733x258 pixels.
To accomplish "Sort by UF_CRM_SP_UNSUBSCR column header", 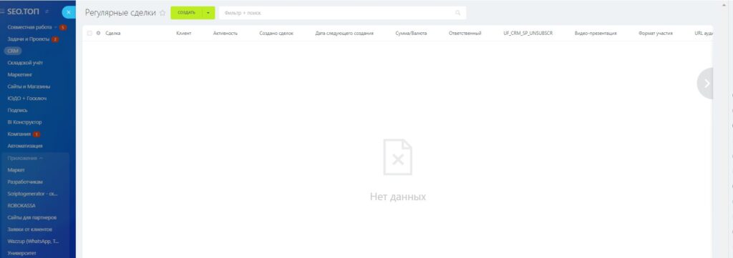I will click(x=528, y=33).
